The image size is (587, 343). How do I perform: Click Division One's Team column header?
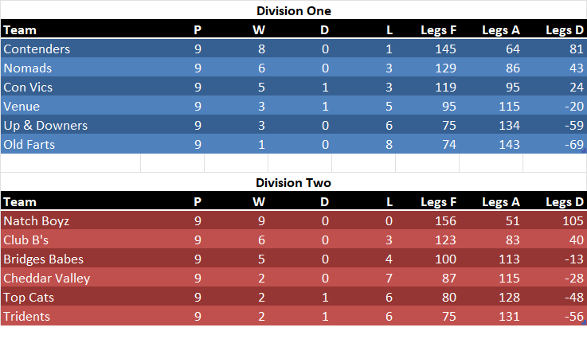pyautogui.click(x=20, y=30)
